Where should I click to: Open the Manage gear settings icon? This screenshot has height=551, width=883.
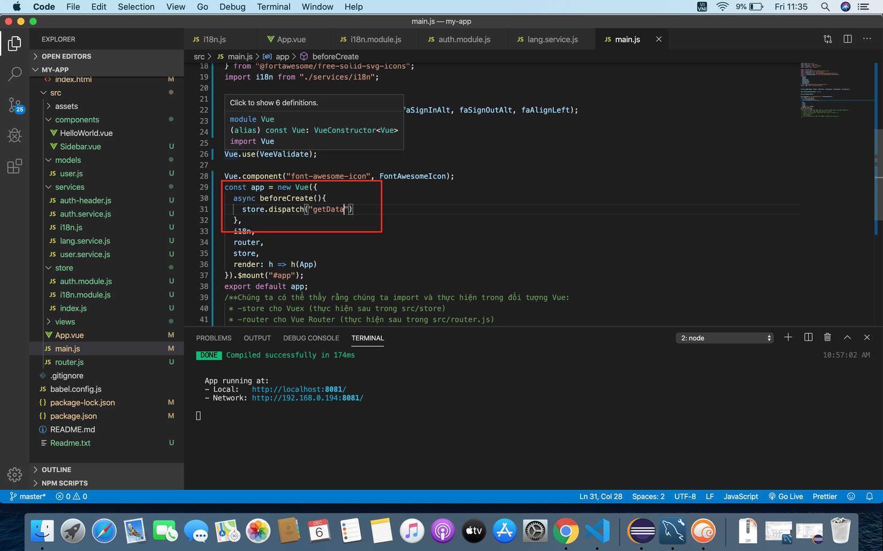coord(14,474)
